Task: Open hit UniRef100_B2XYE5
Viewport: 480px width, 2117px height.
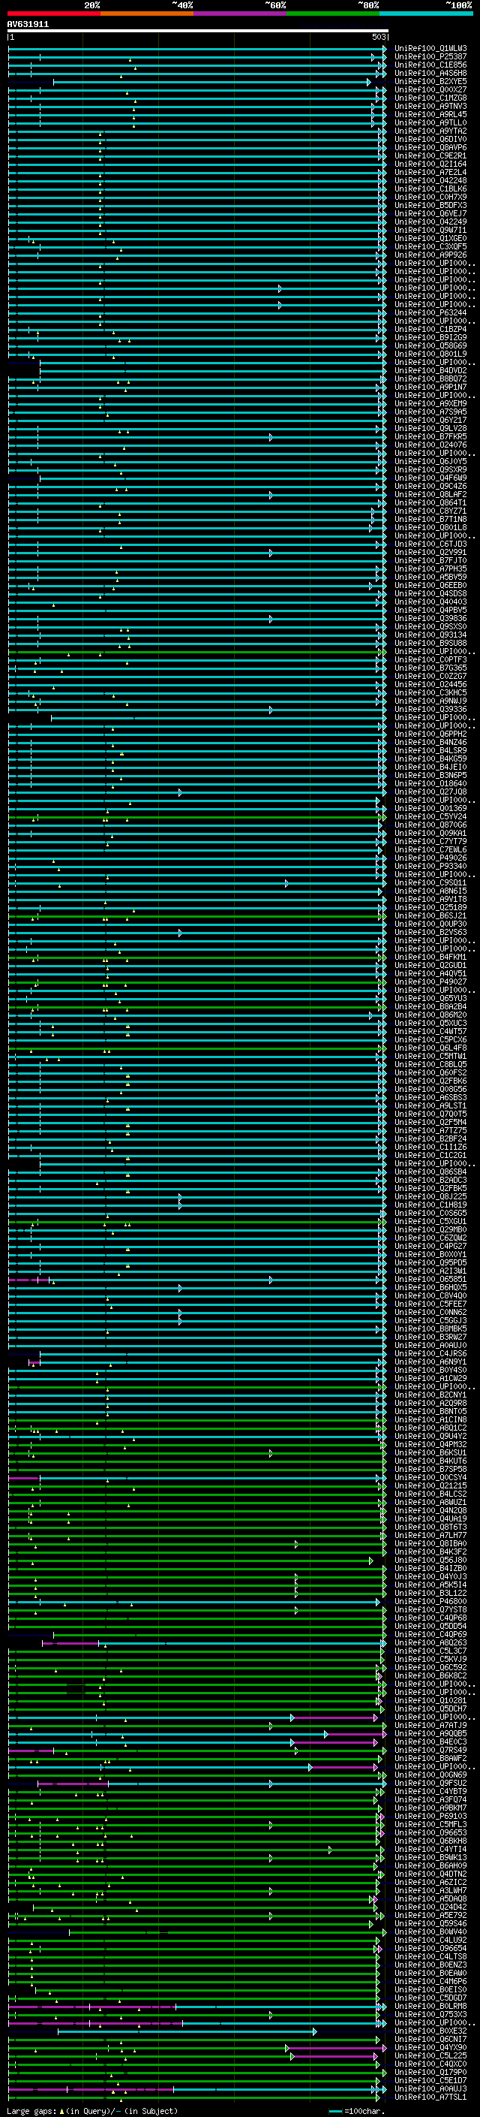Action: click(x=430, y=81)
